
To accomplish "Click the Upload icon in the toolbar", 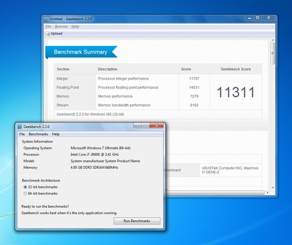I will point(48,34).
